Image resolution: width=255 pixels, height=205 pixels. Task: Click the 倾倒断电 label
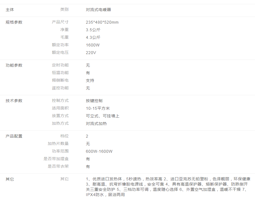[x=60, y=80]
